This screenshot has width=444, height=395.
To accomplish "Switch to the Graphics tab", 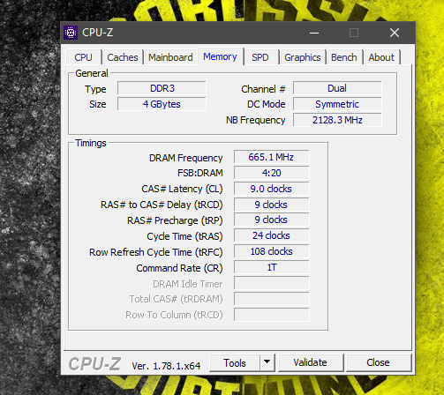I will click(x=303, y=57).
